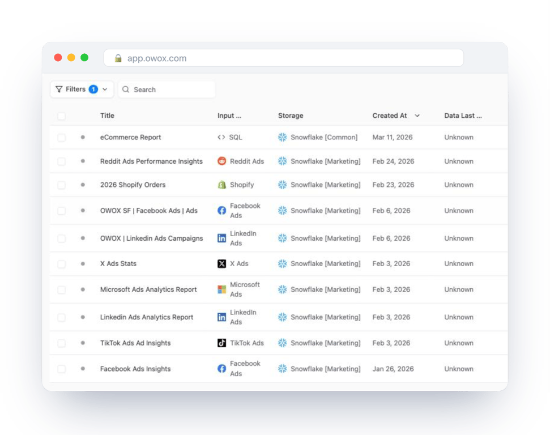The image size is (550, 435).
Task: Sort by the Title column header
Action: coord(107,116)
